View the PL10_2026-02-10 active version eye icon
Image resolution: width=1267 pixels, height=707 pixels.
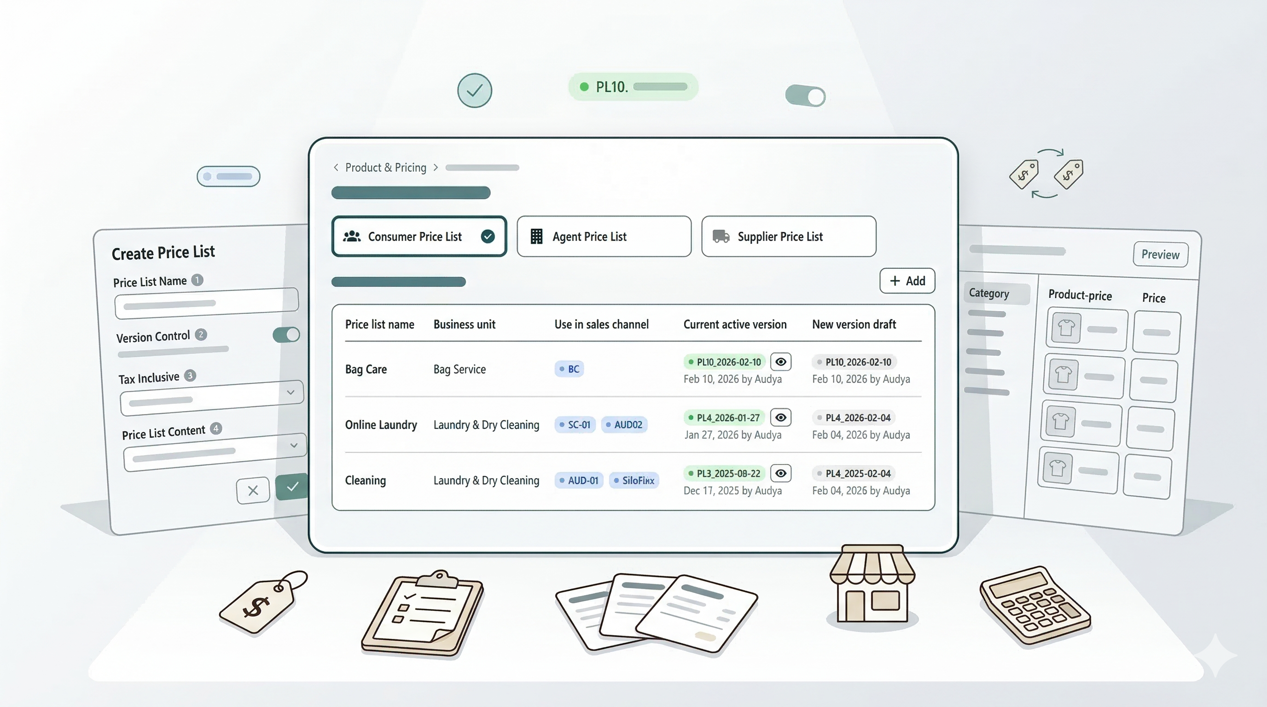pyautogui.click(x=780, y=362)
